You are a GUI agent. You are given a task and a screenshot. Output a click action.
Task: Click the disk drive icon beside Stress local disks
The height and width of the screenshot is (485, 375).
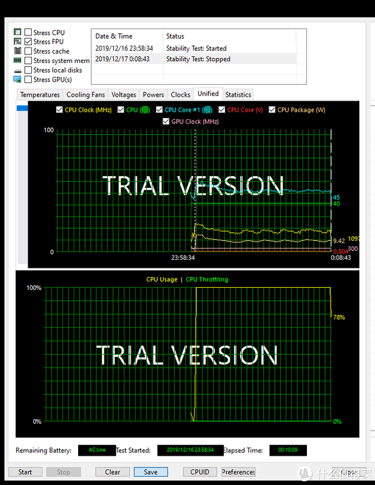17,71
